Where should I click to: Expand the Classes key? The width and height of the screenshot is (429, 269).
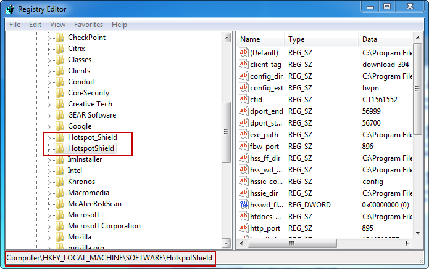point(49,60)
